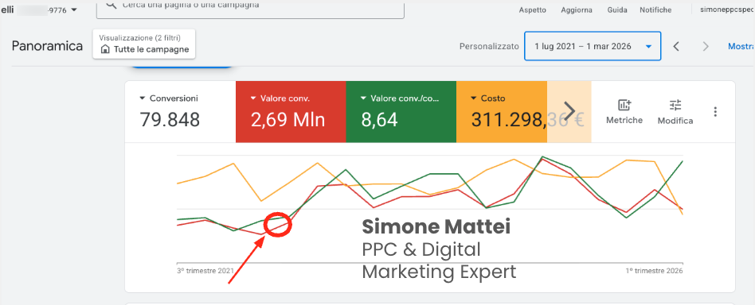The image size is (755, 305).
Task: Open the Guida help menu
Action: (616, 10)
